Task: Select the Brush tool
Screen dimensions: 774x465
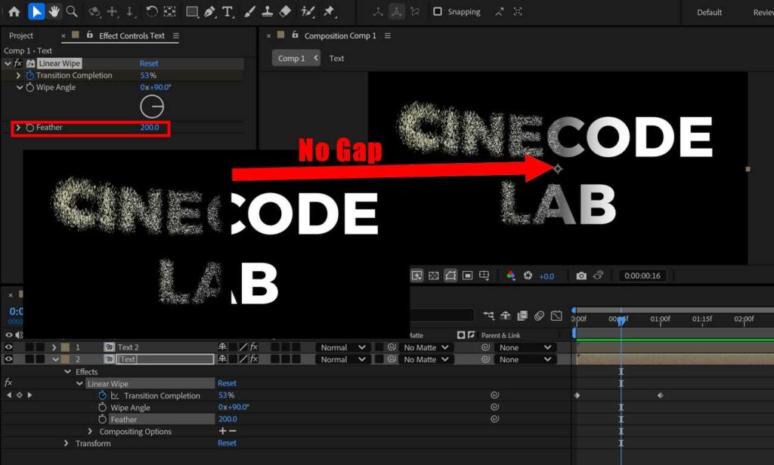Action: [x=249, y=11]
